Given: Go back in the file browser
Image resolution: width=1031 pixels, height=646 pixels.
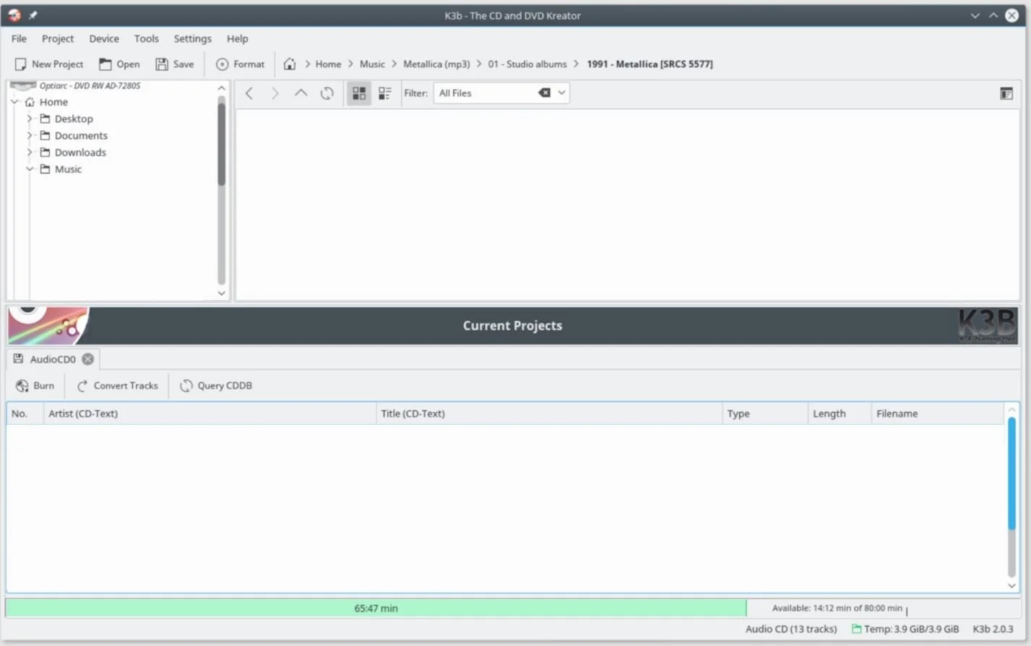Looking at the screenshot, I should [x=249, y=93].
